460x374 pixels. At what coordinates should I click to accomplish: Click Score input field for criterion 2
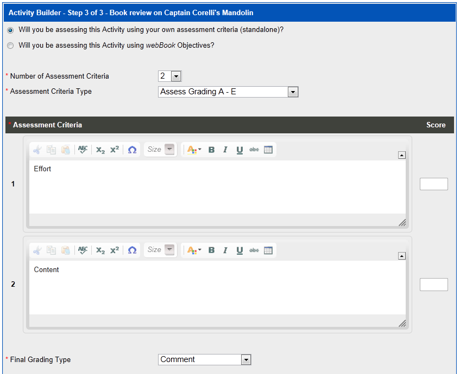click(433, 285)
